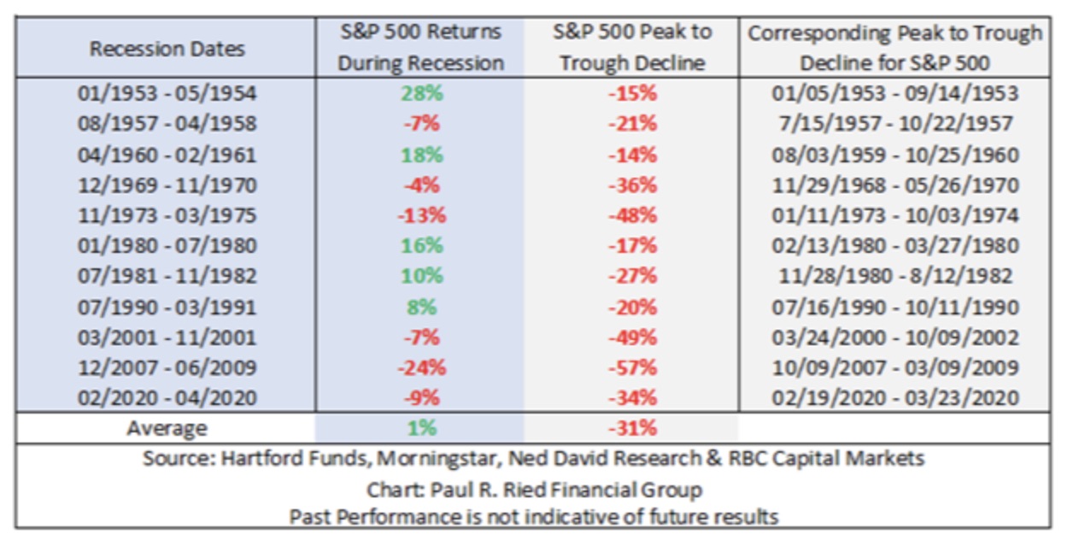Image resolution: width=1073 pixels, height=540 pixels.
Task: Select the S&P 500 Returns During Recession header
Action: [420, 49]
